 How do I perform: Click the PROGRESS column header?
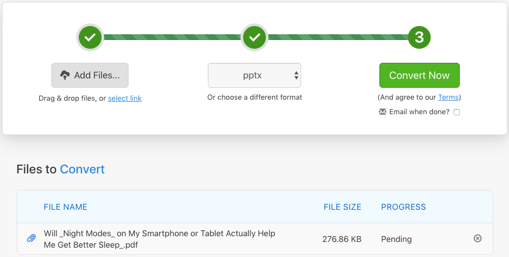click(x=403, y=207)
